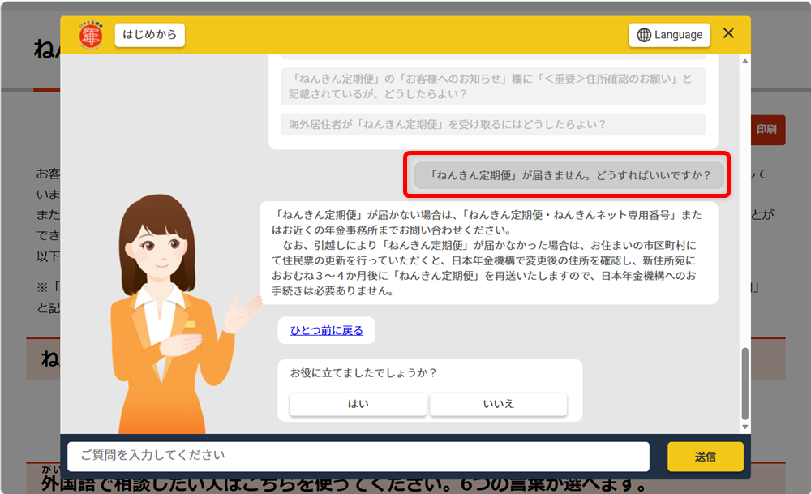
Task: Focus the ご質問を入力してください input field
Action: click(x=358, y=456)
